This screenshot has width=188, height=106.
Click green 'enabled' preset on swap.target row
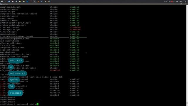75,18
